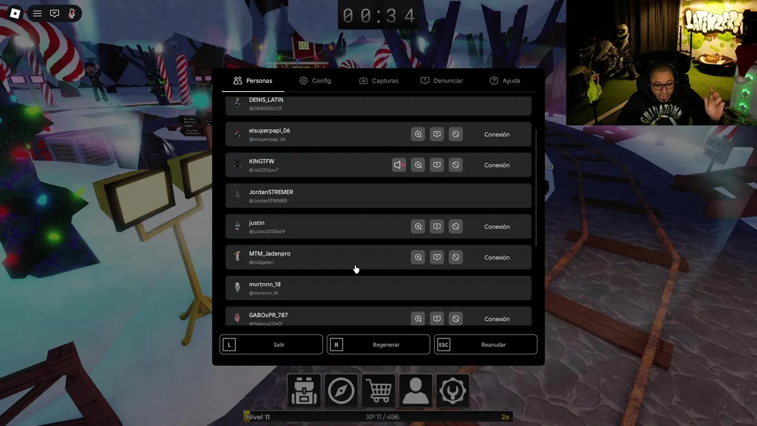Click Conexión button for GABOxPR_787
The height and width of the screenshot is (426, 757).
pyautogui.click(x=497, y=318)
